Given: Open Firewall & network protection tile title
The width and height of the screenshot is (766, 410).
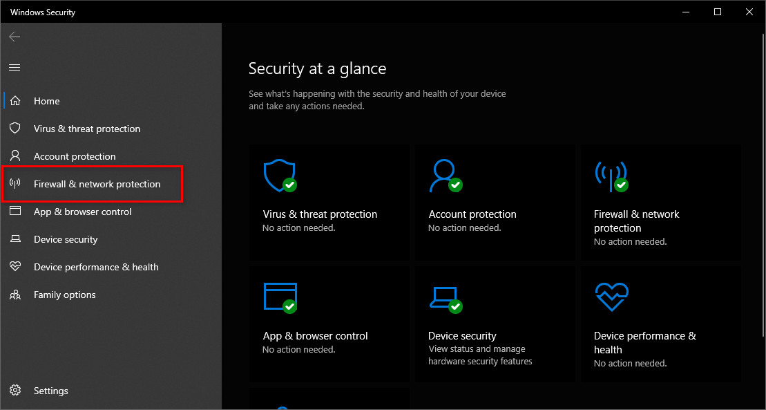Looking at the screenshot, I should [x=637, y=221].
